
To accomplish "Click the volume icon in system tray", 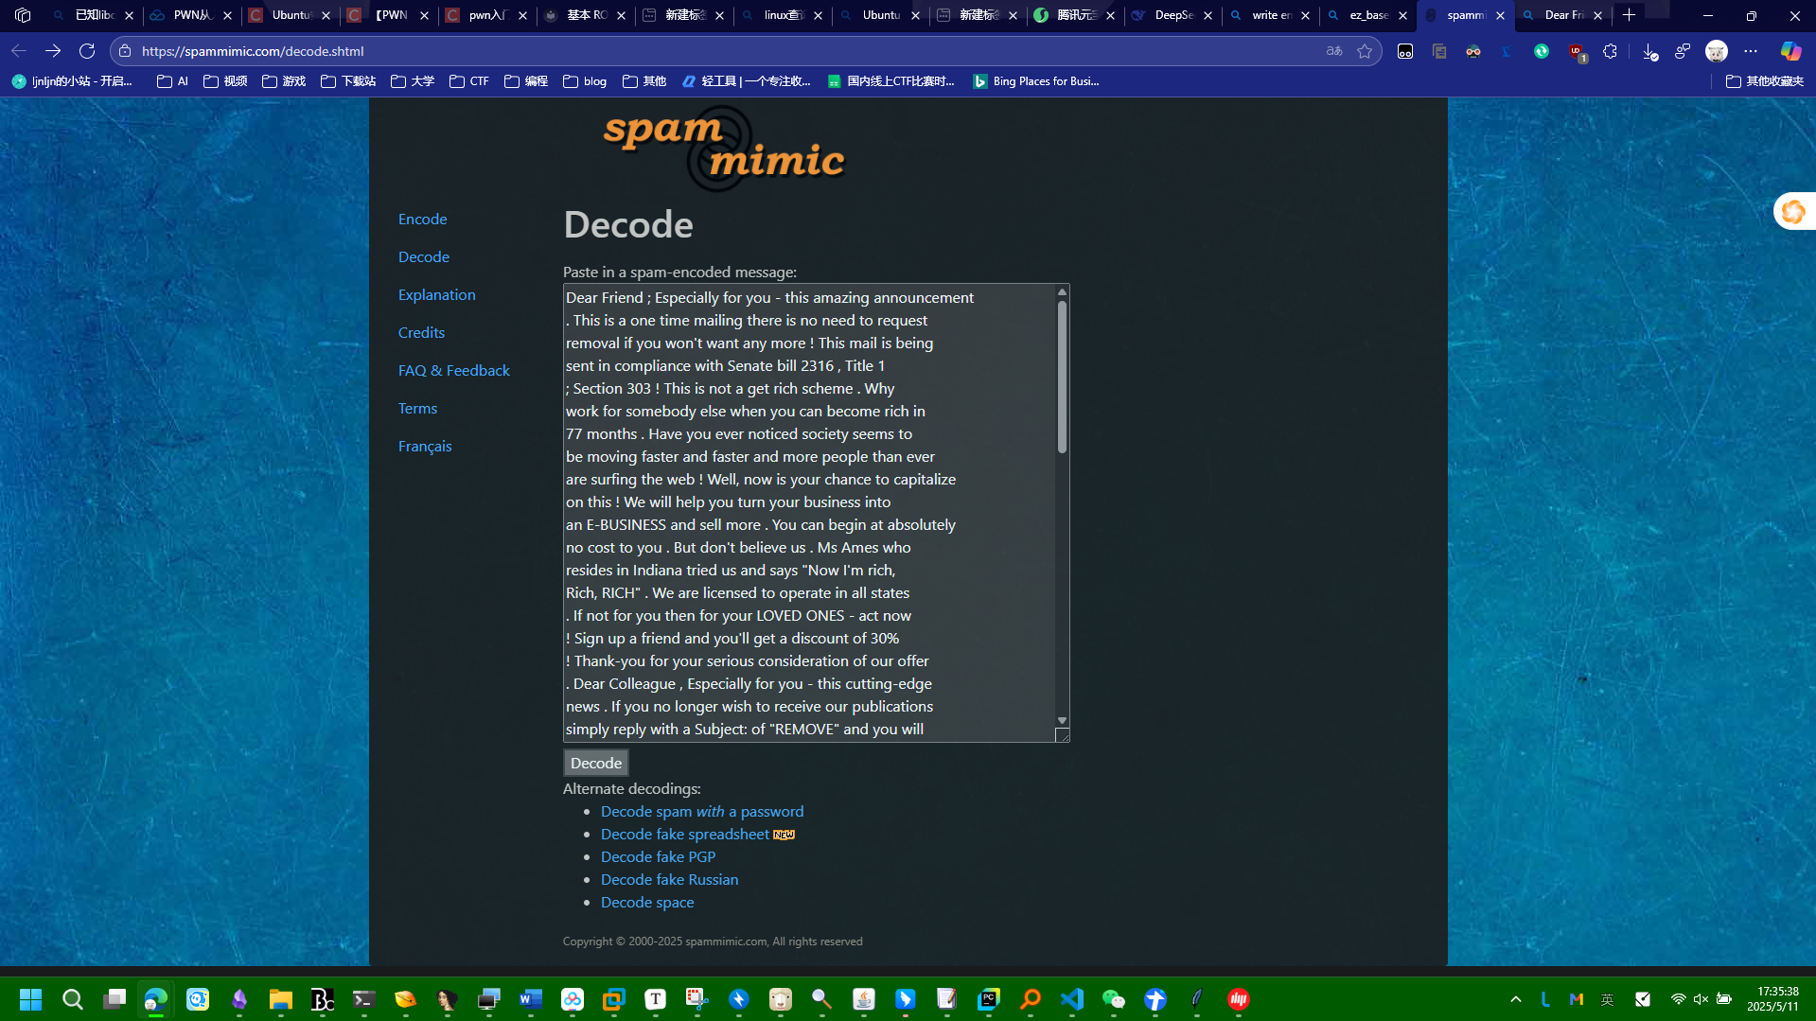I will pos(1701,999).
